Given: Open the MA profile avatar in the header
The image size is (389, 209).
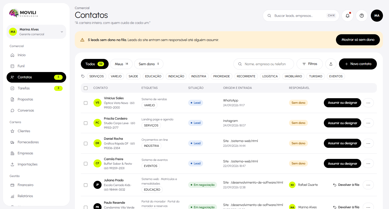Looking at the screenshot, I should tap(377, 16).
